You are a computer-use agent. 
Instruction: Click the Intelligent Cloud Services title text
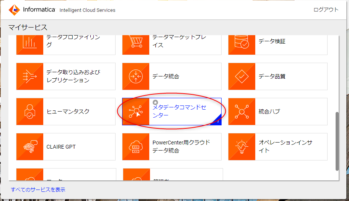coord(88,10)
